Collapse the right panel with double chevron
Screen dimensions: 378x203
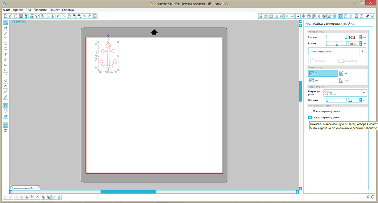300,22
